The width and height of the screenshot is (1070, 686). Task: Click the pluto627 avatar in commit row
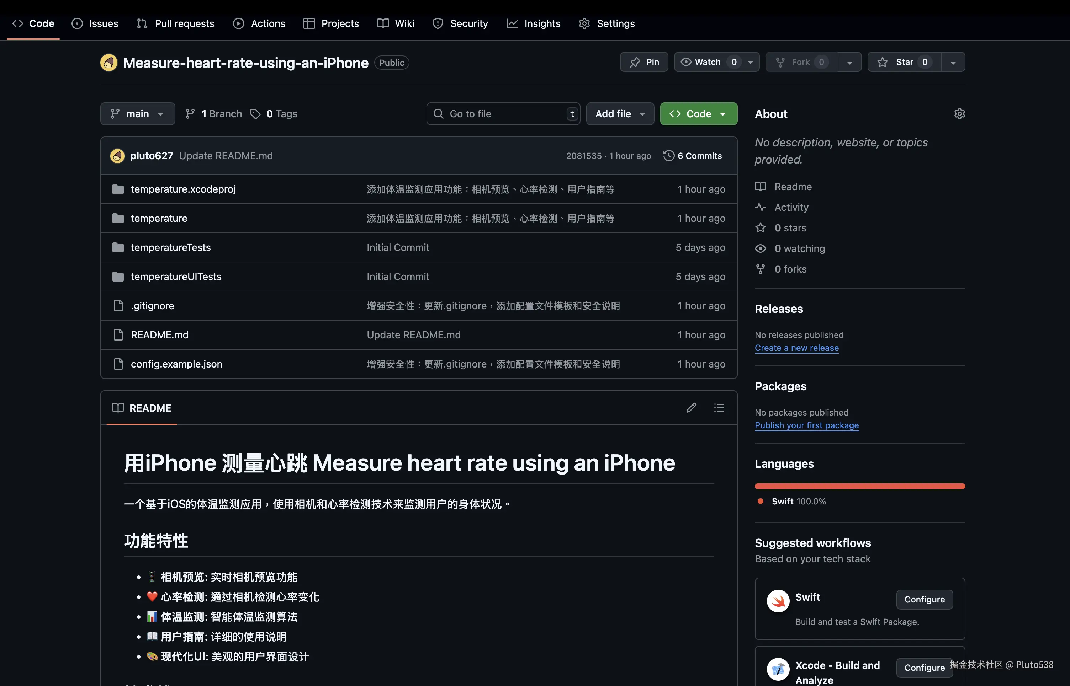pos(117,155)
